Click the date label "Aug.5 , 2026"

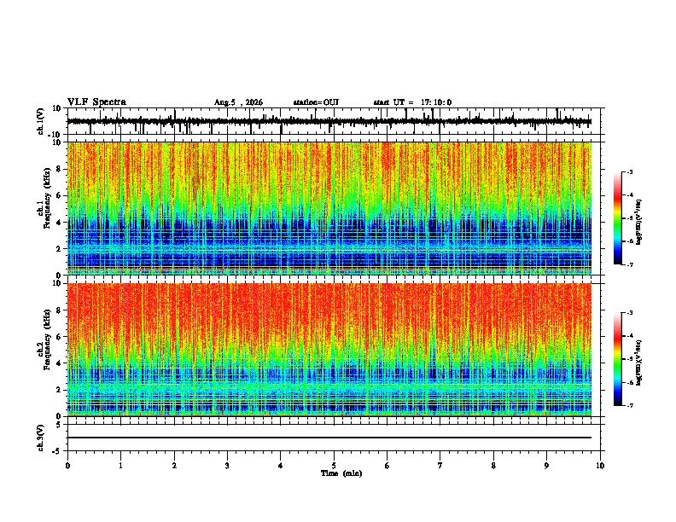pyautogui.click(x=238, y=102)
